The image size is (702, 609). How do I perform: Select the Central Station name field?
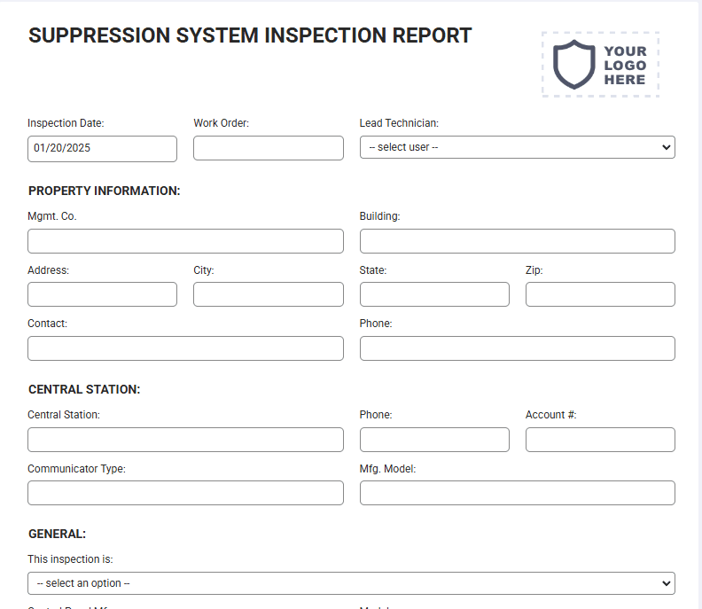pyautogui.click(x=185, y=440)
